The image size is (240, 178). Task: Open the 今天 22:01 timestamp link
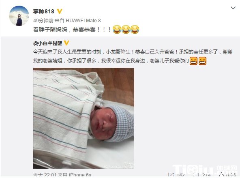(x=45, y=175)
